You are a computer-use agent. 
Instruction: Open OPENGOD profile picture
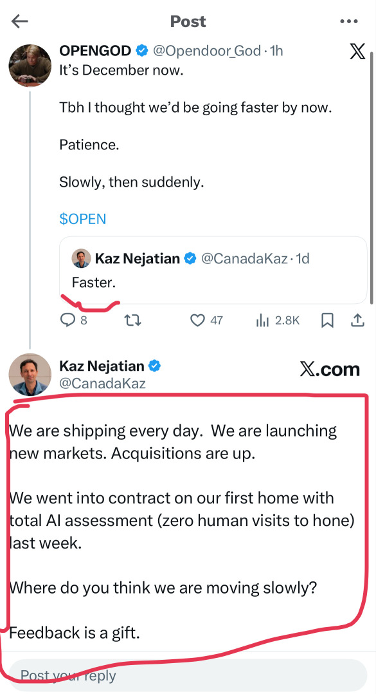tap(30, 66)
